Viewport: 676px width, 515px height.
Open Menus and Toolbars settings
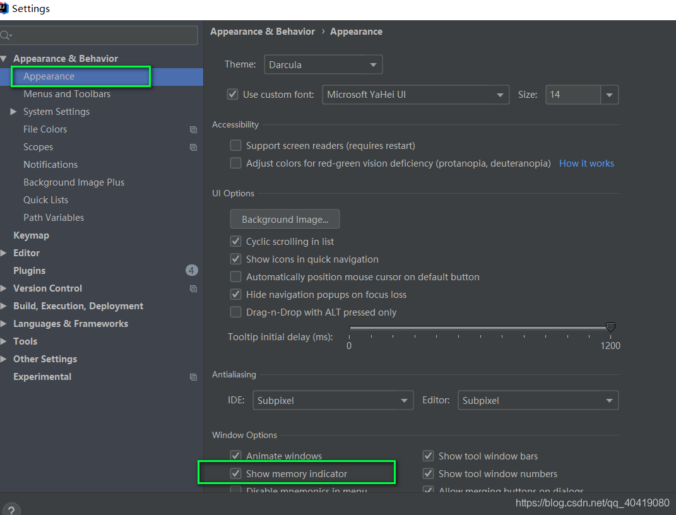click(x=67, y=94)
